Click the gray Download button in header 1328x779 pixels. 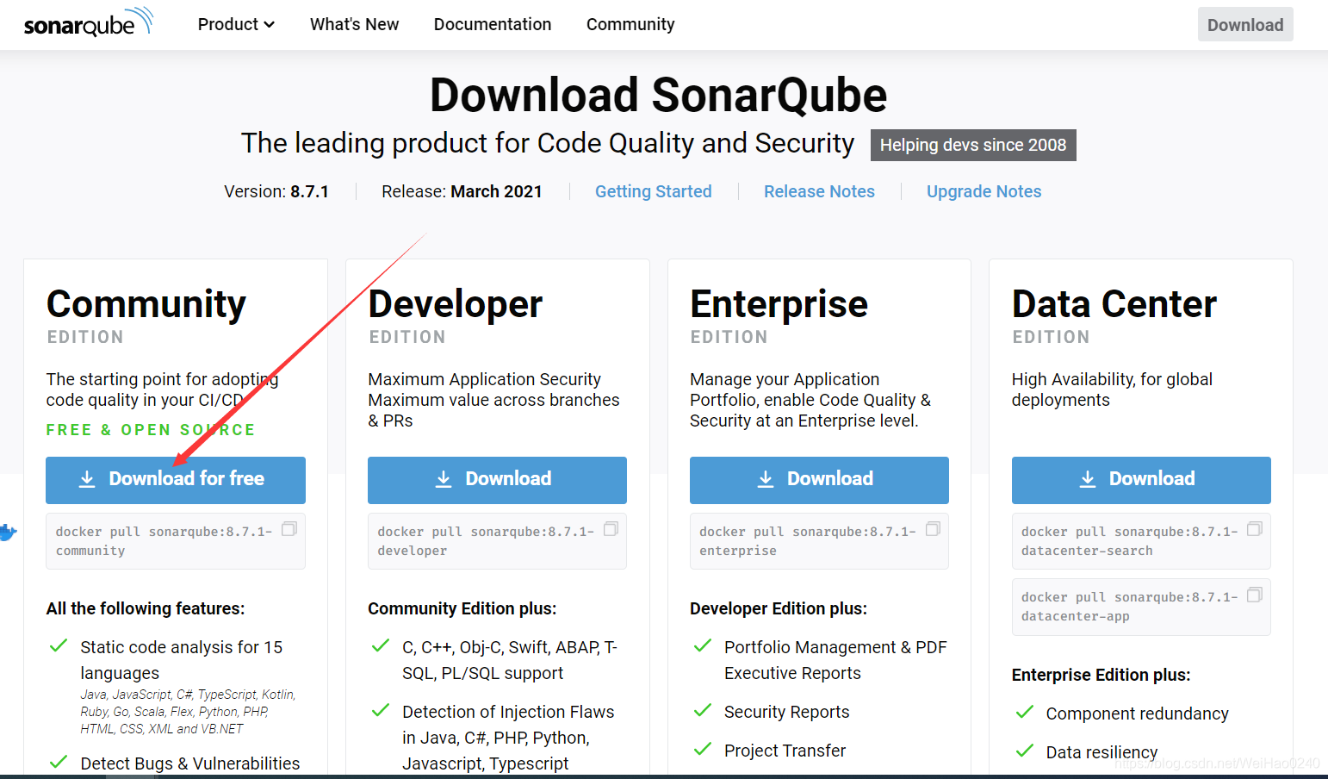point(1245,25)
